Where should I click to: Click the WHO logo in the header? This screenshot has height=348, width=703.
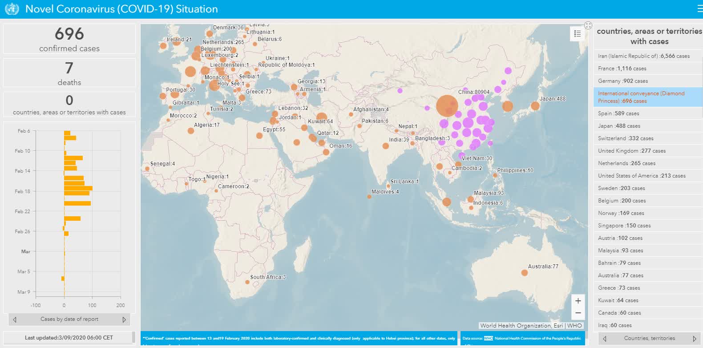[x=12, y=9]
